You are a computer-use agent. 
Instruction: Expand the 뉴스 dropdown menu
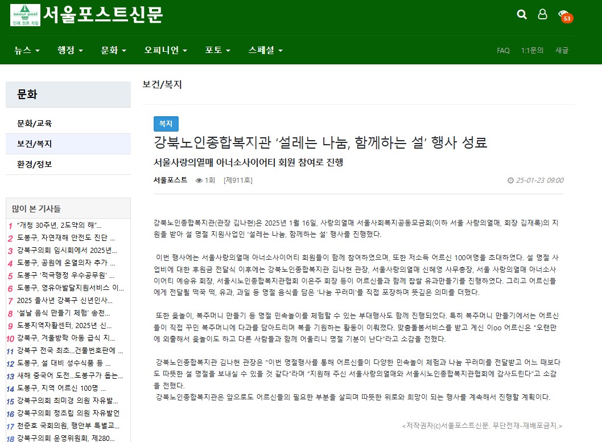tap(27, 50)
